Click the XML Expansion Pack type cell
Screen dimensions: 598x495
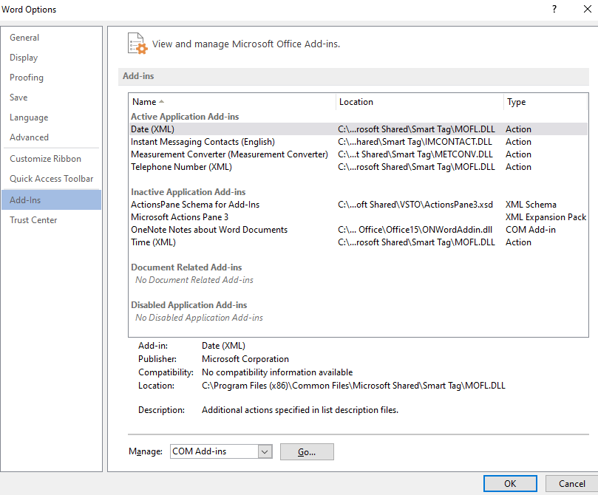pos(546,217)
